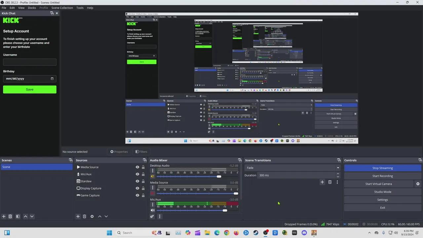
Task: Open the Windows Start menu
Action: click(109, 233)
